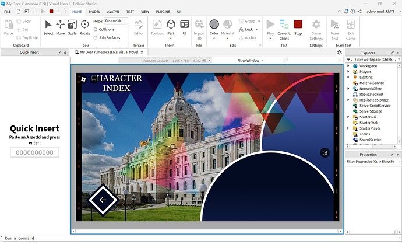Screen dimensions: 402x251
Task: Click the share icon near username
Action: (359, 11)
